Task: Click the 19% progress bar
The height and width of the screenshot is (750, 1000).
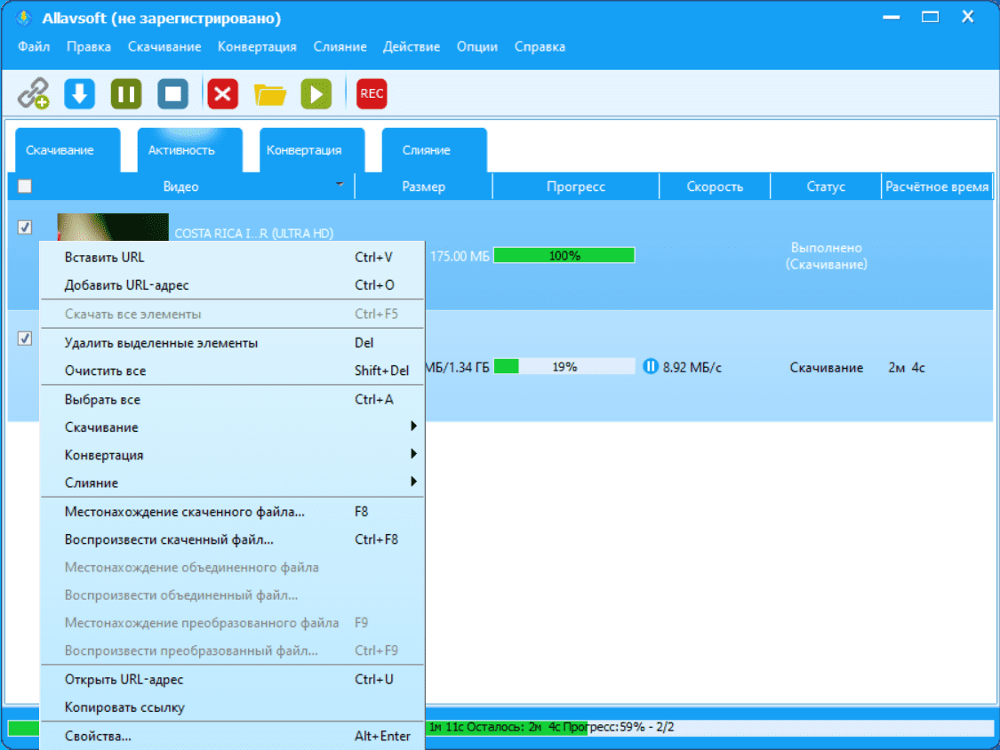Action: (x=564, y=367)
